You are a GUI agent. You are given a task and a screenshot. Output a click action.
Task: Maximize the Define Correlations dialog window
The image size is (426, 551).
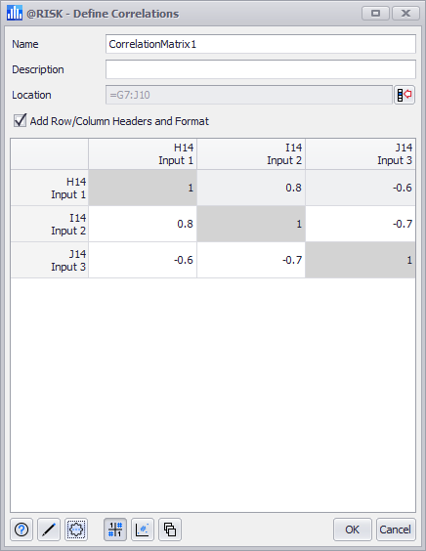pos(375,14)
